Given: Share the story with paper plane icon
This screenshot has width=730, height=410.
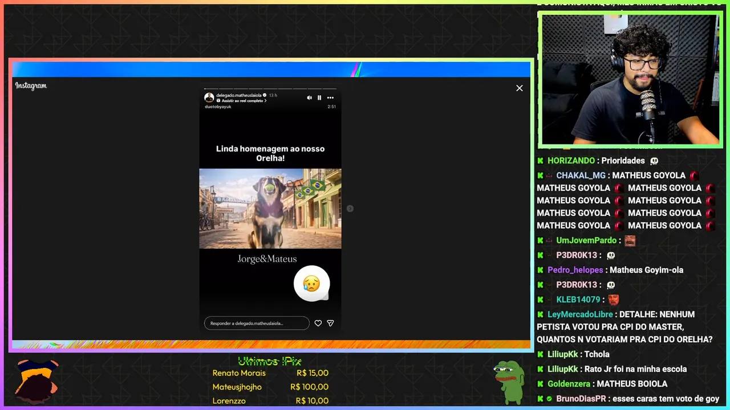Looking at the screenshot, I should (330, 323).
